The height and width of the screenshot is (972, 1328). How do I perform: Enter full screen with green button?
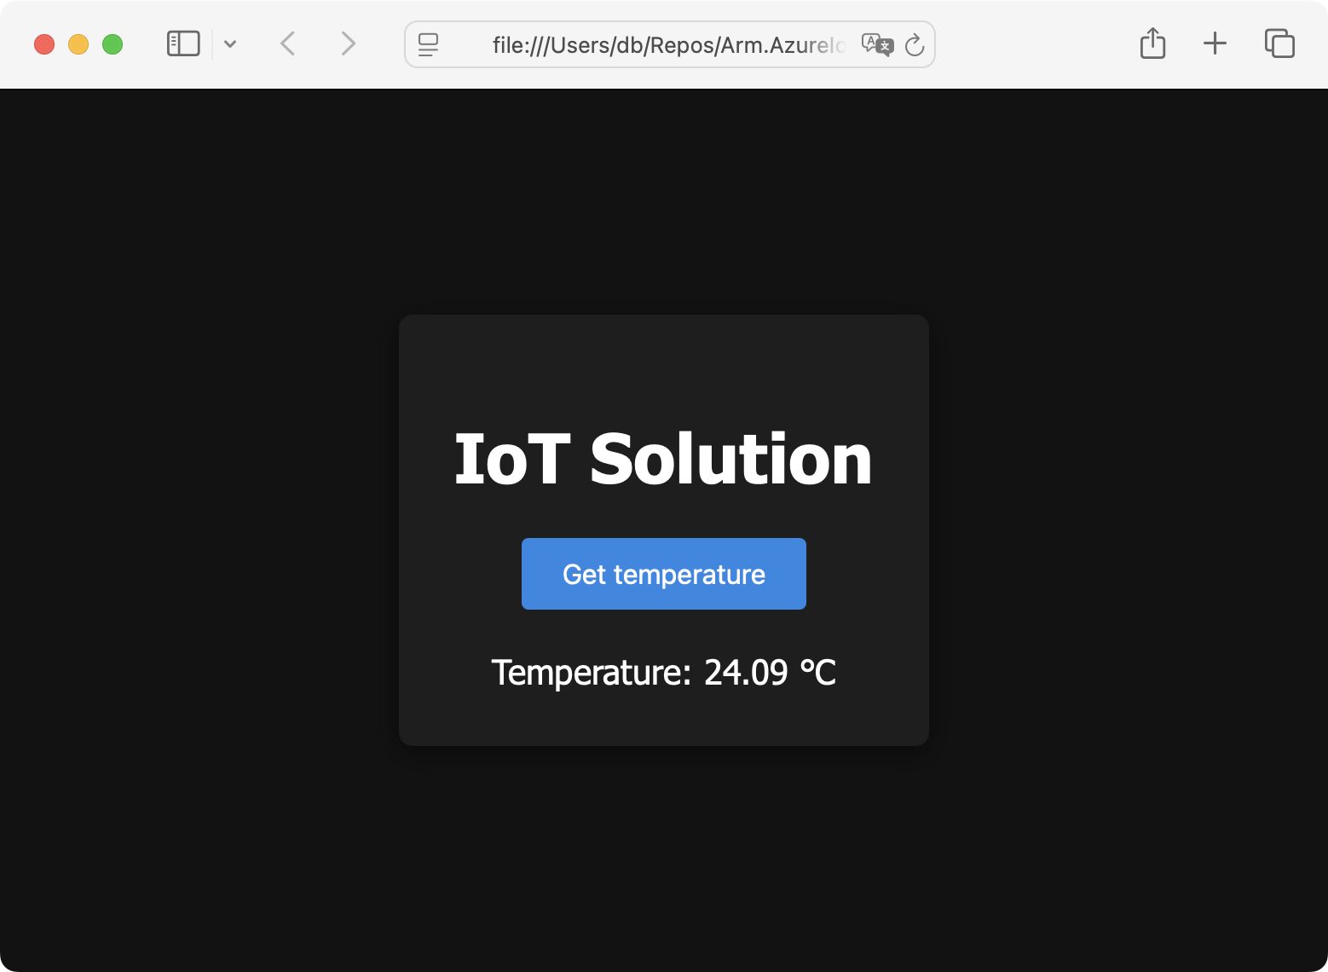(113, 44)
